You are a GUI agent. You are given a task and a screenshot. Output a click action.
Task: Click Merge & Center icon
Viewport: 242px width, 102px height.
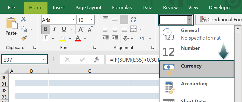133,29
